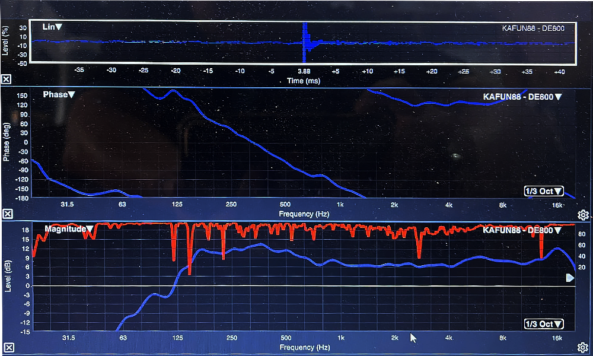Change 1/3 Oct smoothing on Magnitude plot
Viewport: 593px width, 356px height.
click(x=543, y=324)
